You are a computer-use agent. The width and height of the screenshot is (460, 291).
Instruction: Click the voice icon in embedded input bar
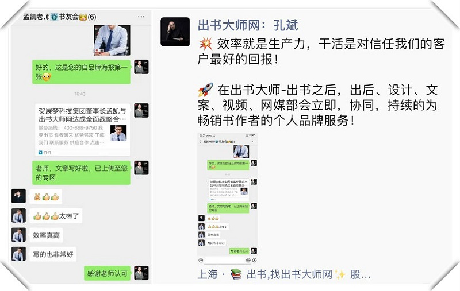(201, 260)
